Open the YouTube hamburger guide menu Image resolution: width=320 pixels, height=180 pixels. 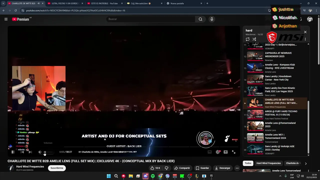[x=6, y=19]
